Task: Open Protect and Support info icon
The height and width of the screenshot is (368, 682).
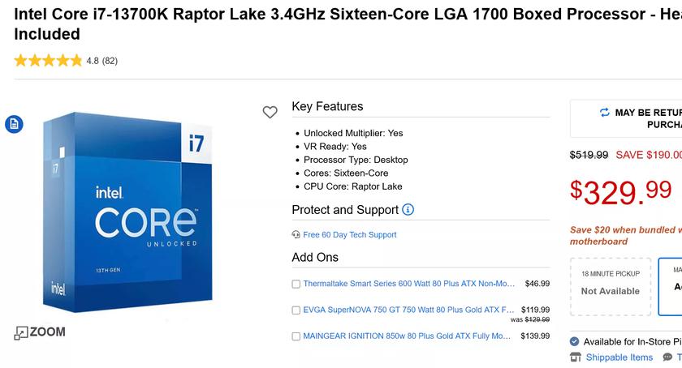Action: (408, 209)
